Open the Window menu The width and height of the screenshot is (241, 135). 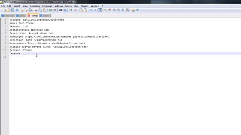click(x=95, y=6)
